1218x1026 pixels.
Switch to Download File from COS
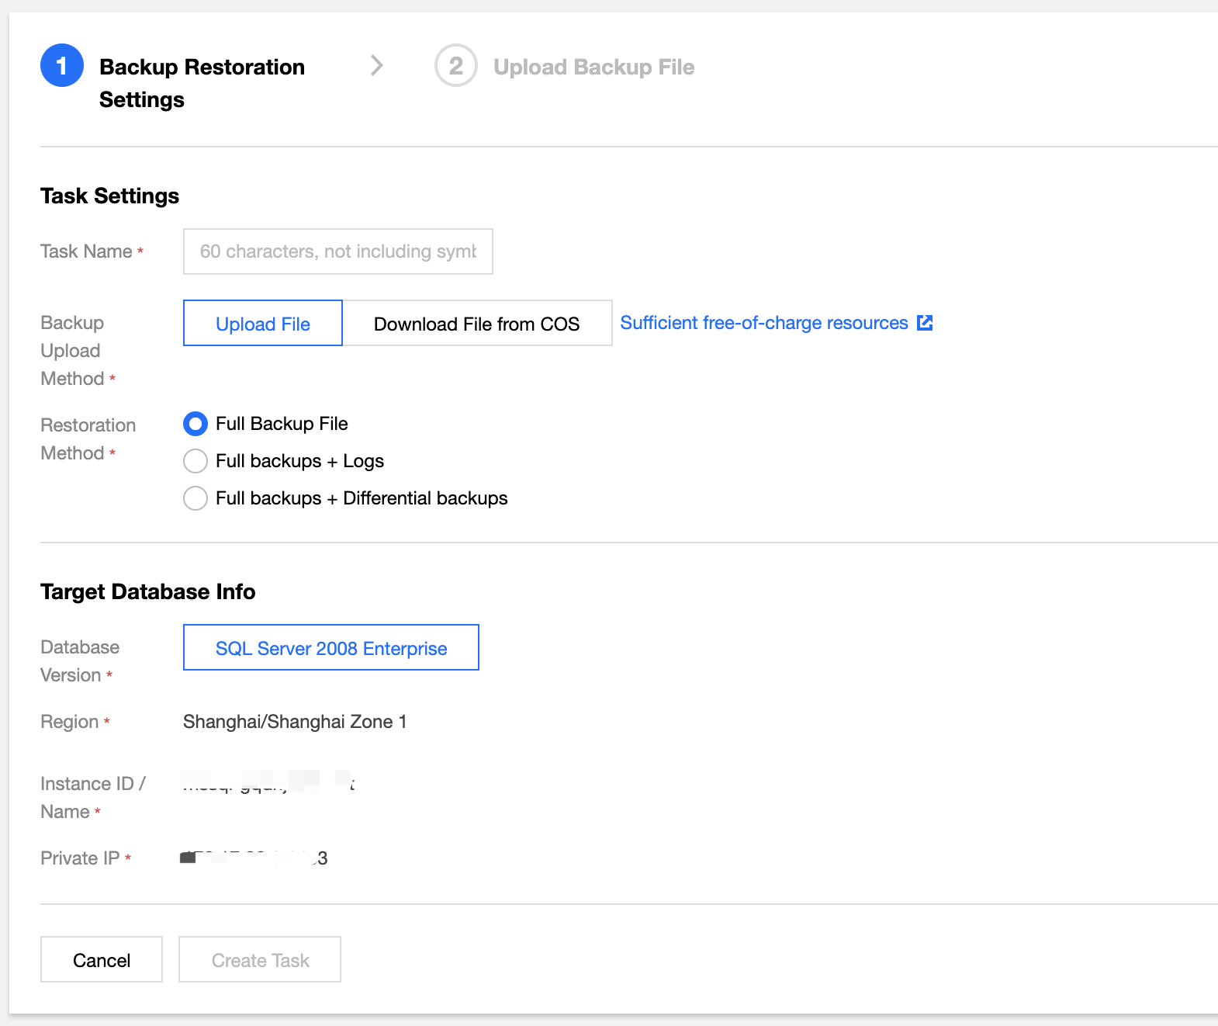pyautogui.click(x=476, y=324)
